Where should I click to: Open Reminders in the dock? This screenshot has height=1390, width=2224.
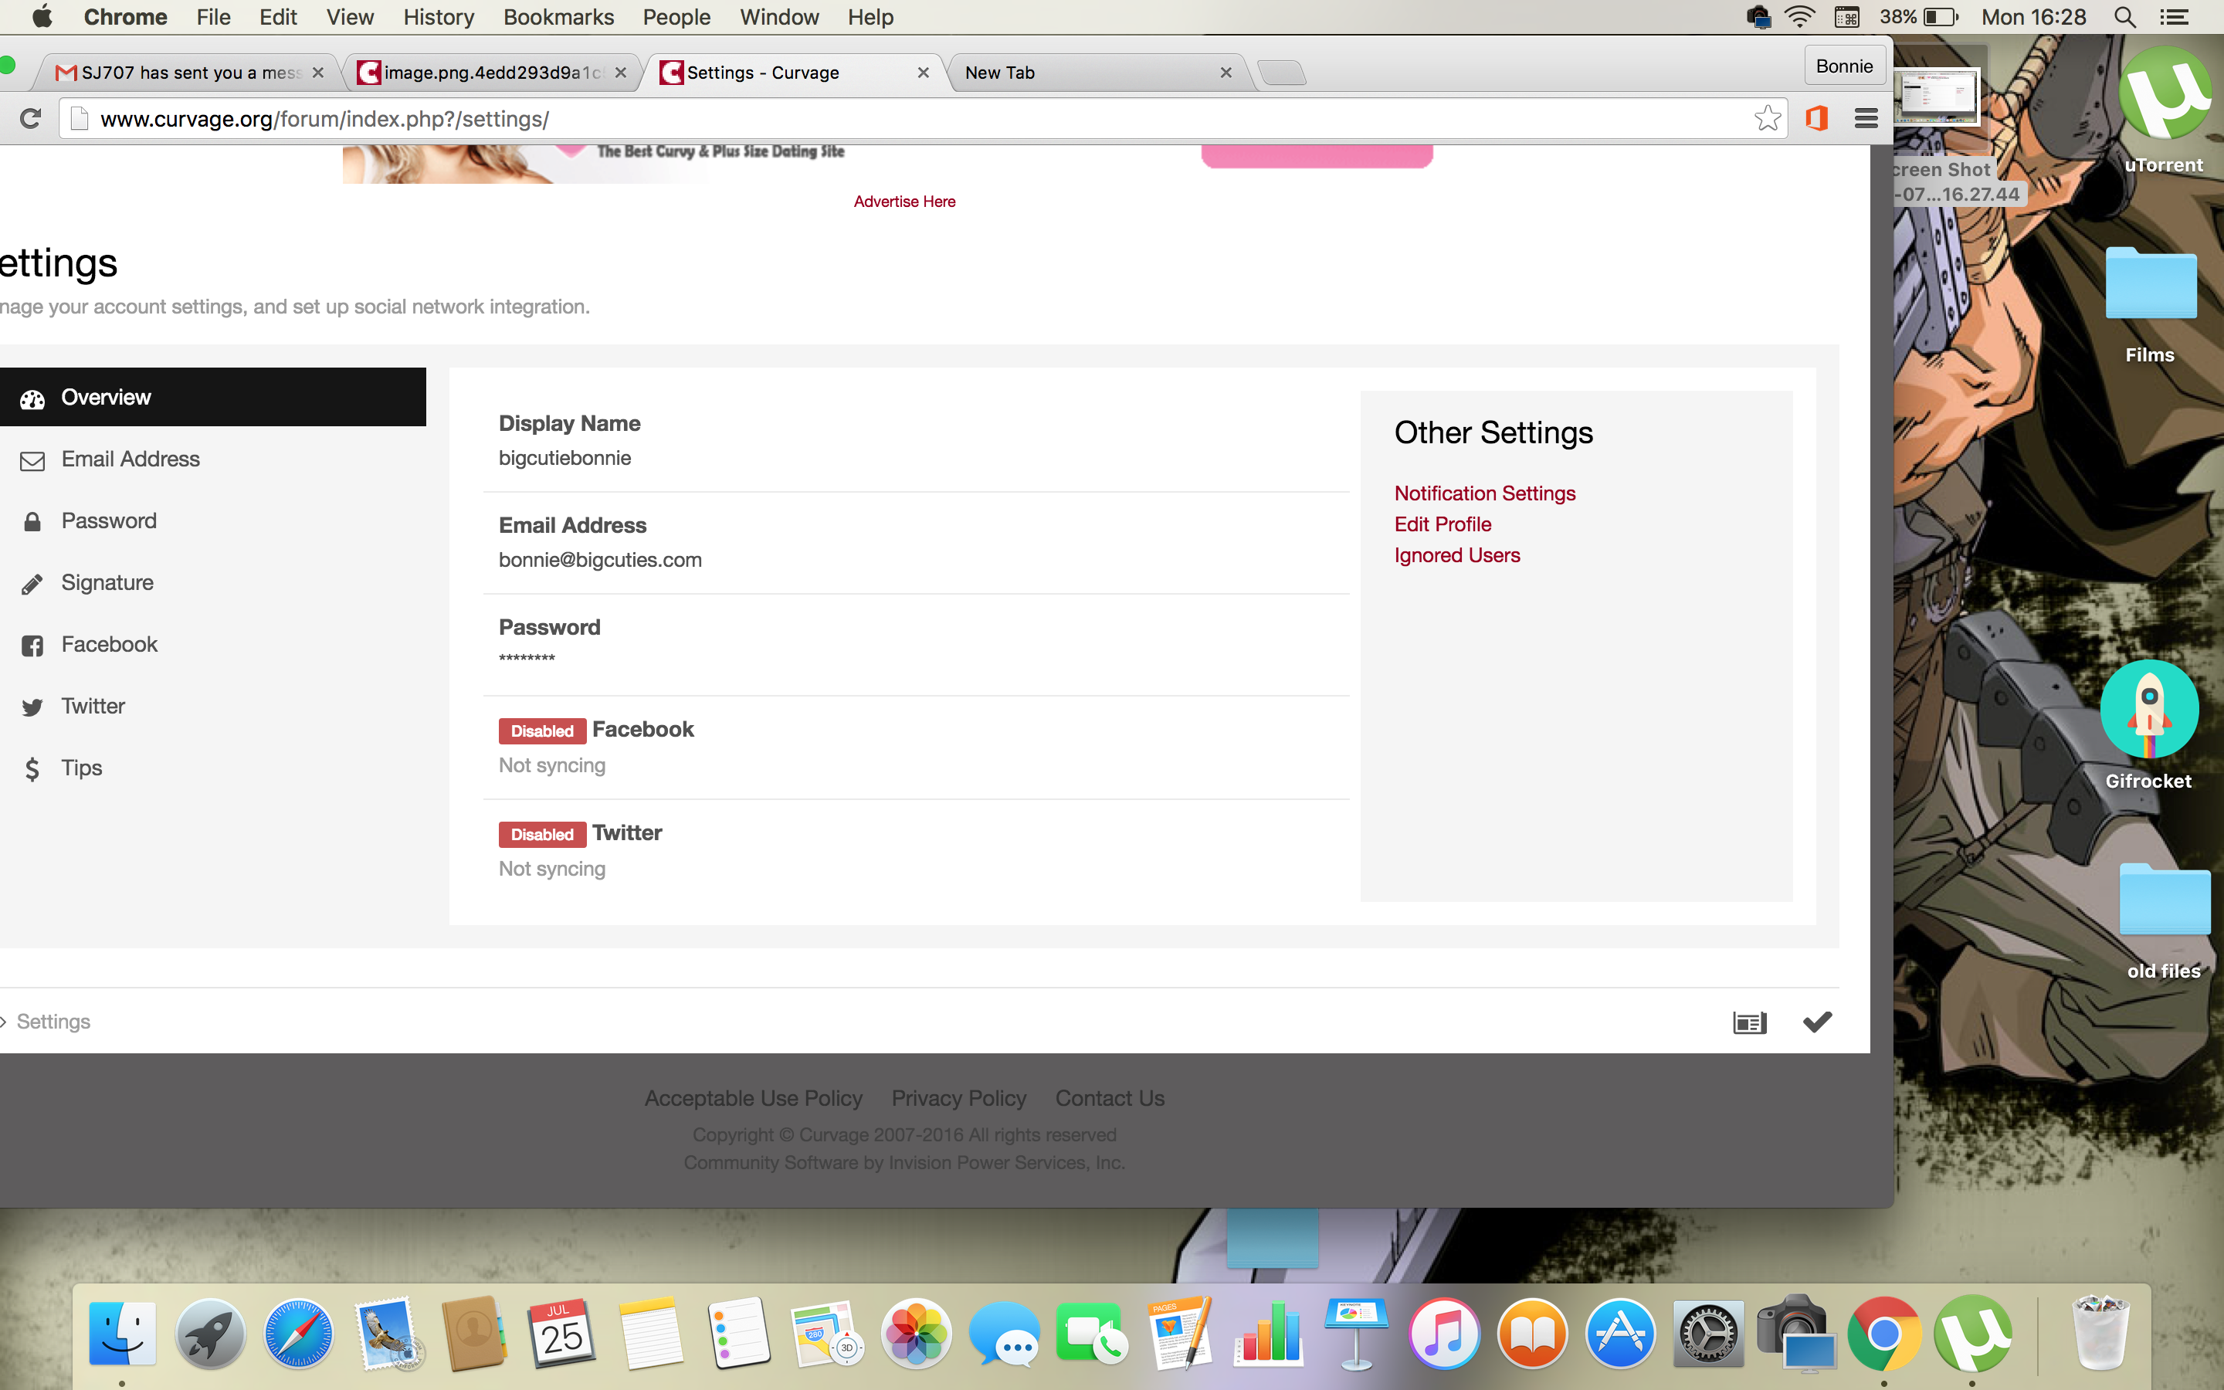click(739, 1333)
